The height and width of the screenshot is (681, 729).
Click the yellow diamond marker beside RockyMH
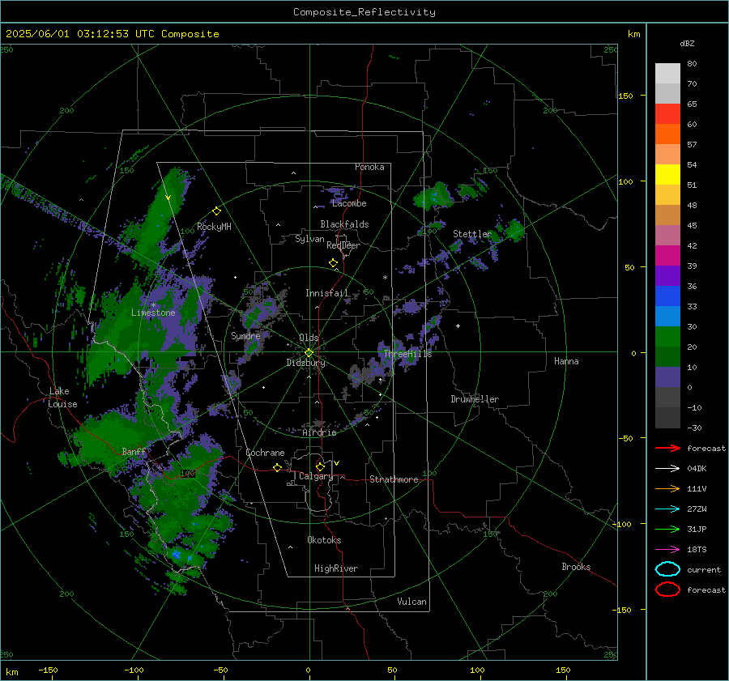tap(216, 211)
